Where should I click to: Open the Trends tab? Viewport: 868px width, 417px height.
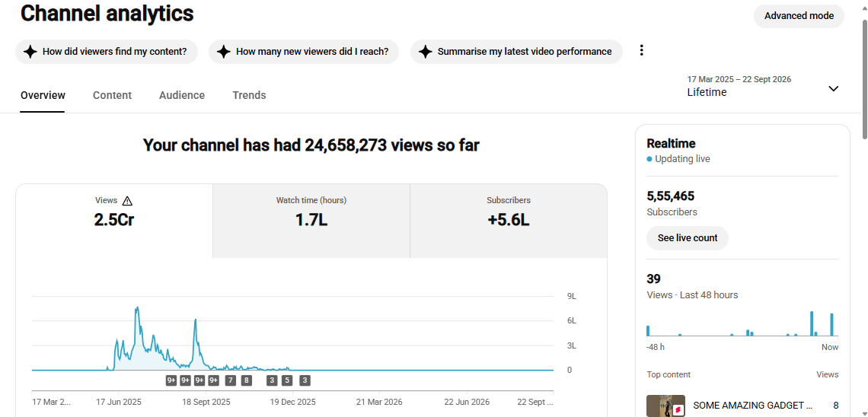tap(249, 95)
